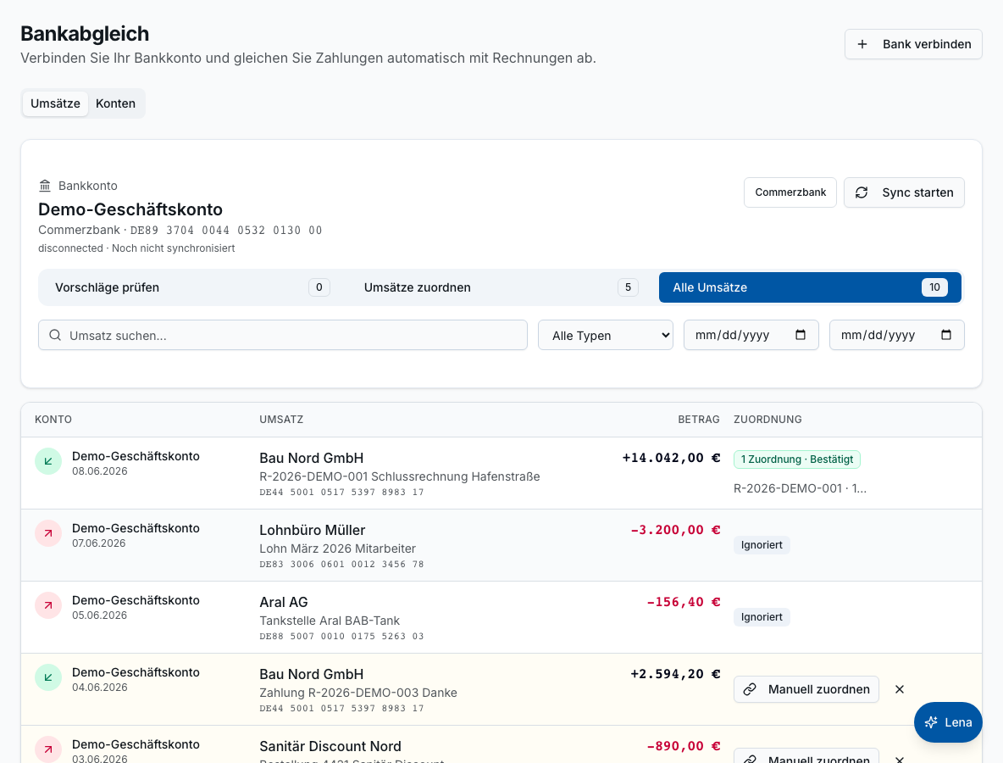Click the '1 Zuordnung · Bestätigt' badge

pyautogui.click(x=797, y=459)
